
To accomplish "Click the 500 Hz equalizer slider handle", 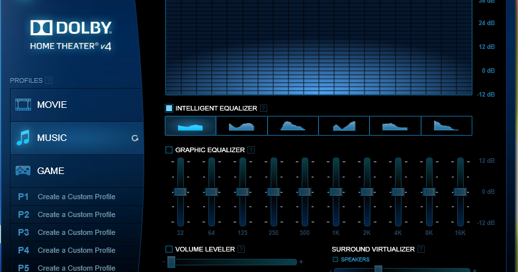I will click(304, 192).
